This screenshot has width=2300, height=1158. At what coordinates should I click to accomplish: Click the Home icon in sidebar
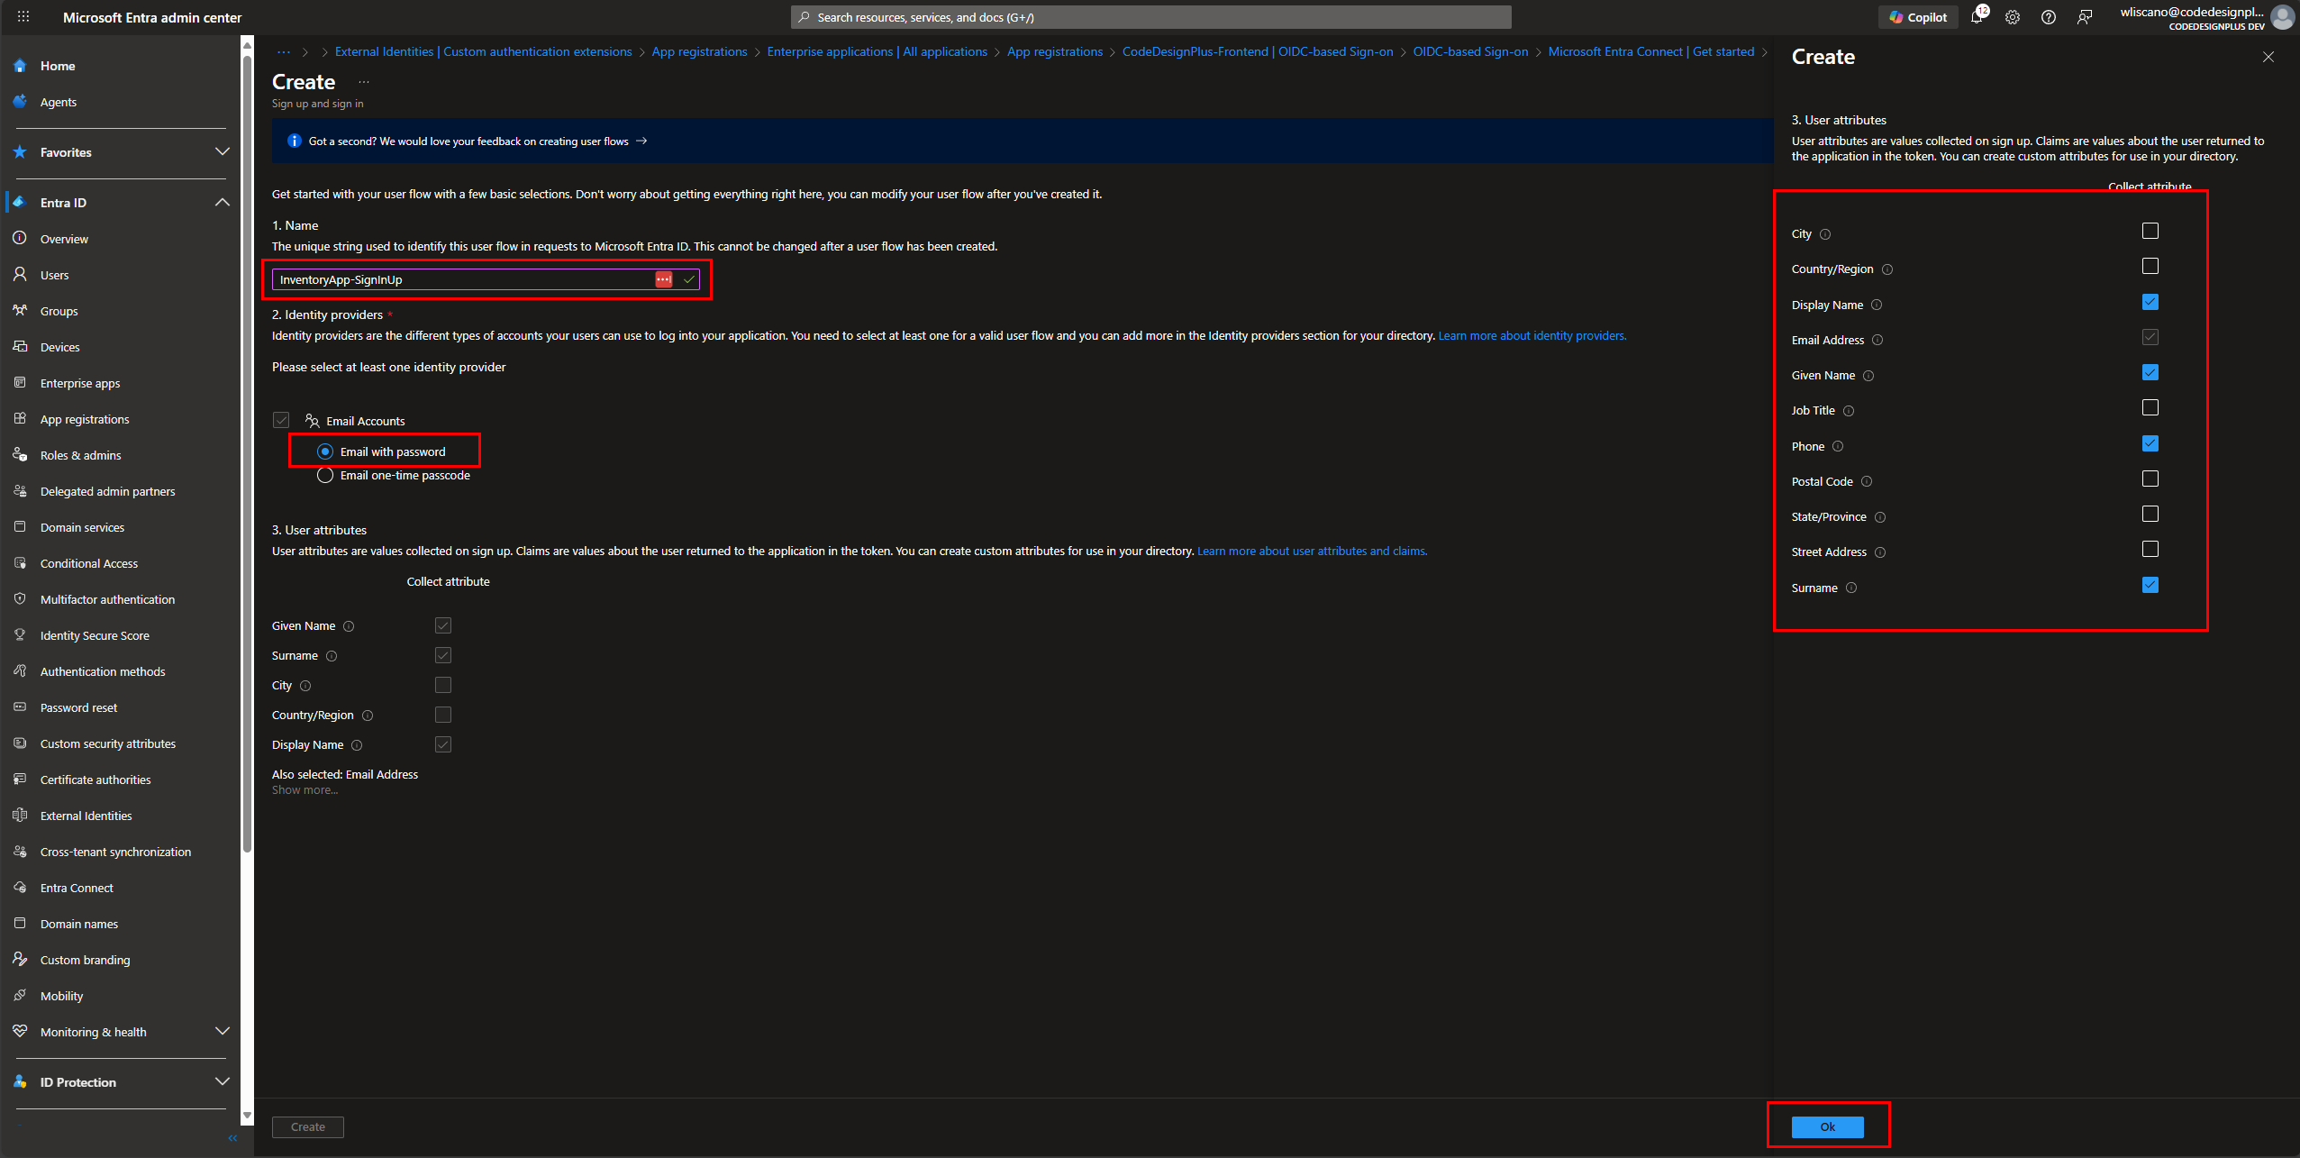(x=21, y=66)
